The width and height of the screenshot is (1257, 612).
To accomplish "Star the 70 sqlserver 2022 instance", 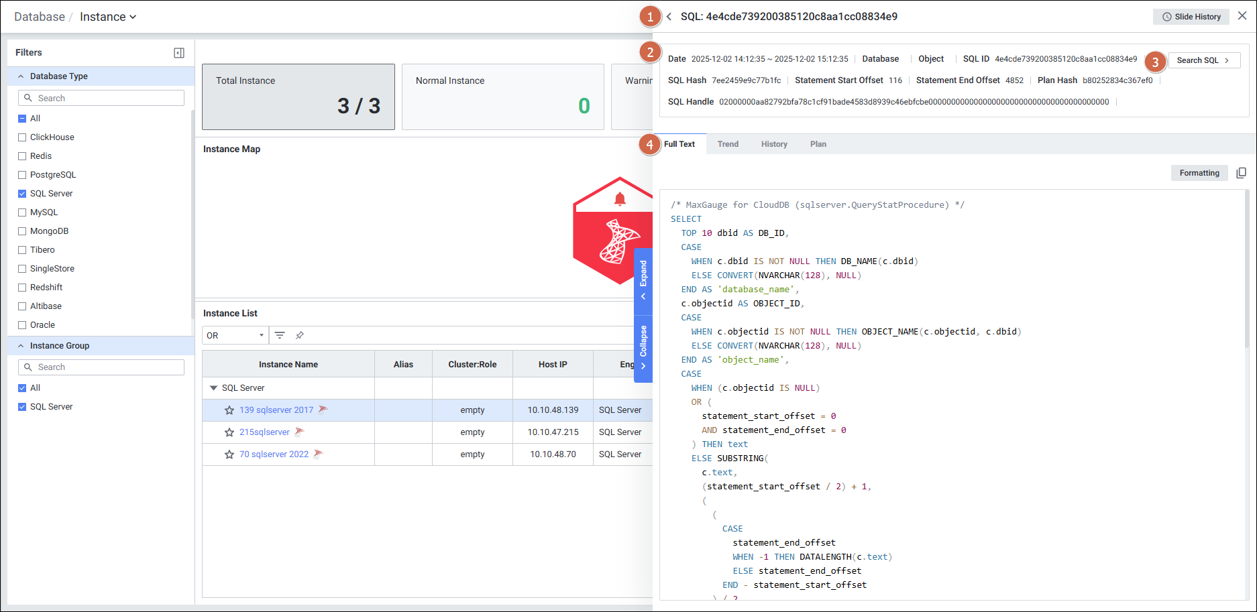I will tap(229, 454).
